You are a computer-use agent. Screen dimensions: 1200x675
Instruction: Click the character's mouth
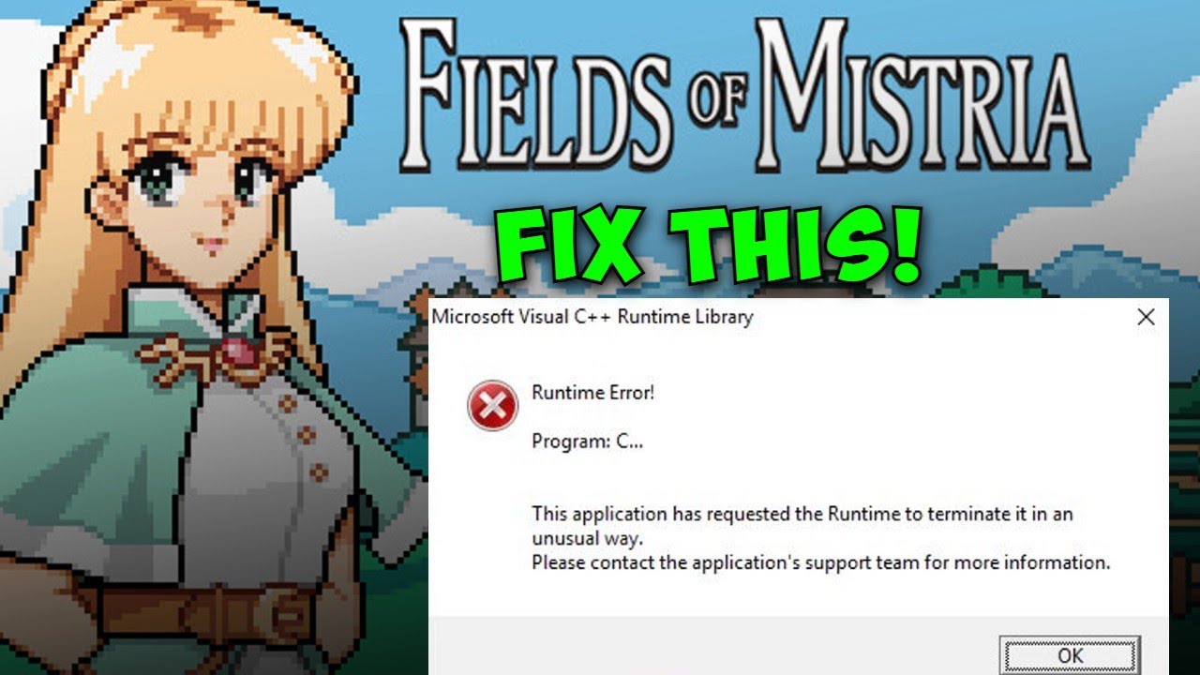pos(215,244)
